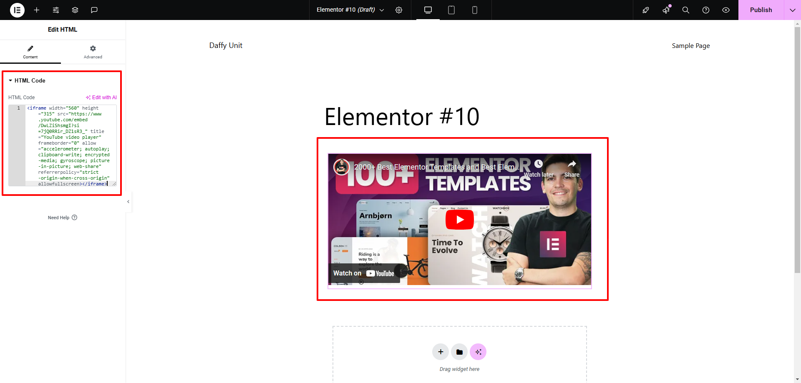Click the Need Help link
The image size is (801, 383).
pyautogui.click(x=63, y=218)
